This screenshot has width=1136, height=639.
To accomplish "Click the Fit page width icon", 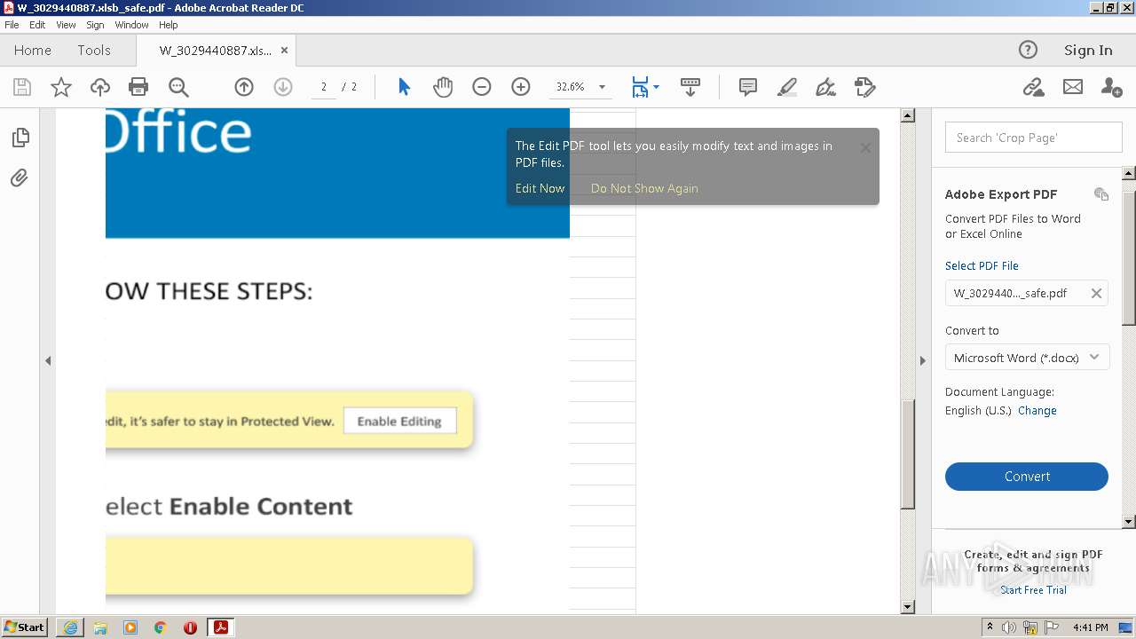I will (x=640, y=87).
